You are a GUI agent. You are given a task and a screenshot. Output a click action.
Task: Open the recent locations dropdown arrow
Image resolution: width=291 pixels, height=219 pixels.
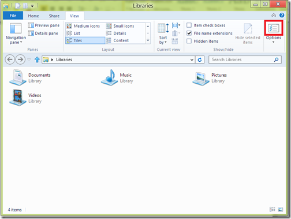pyautogui.click(x=29, y=60)
